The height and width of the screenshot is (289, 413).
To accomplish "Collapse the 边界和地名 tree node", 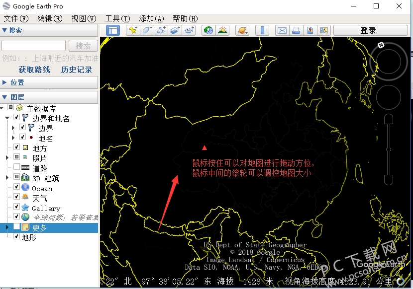I will coord(7,118).
